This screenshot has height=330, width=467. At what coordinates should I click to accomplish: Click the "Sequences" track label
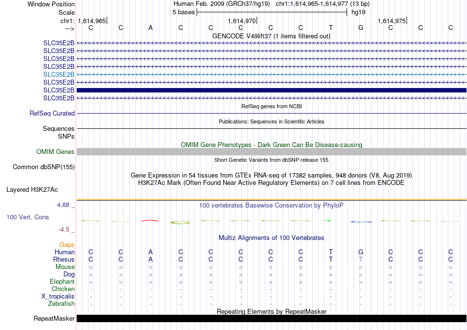coord(58,129)
